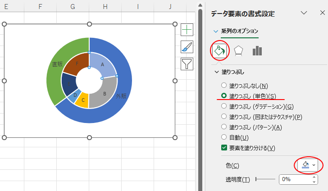Image resolution: width=328 pixels, height=191 pixels.
Task: Decrease transparency with the down spinner arrow
Action: [314, 182]
